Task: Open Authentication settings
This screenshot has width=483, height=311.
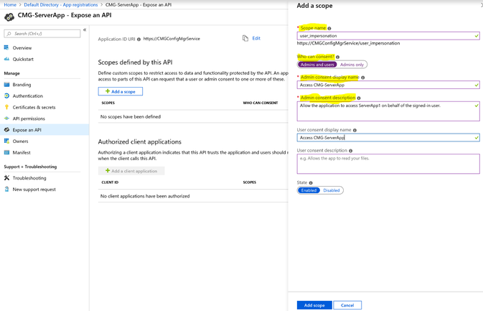Action: tap(28, 96)
